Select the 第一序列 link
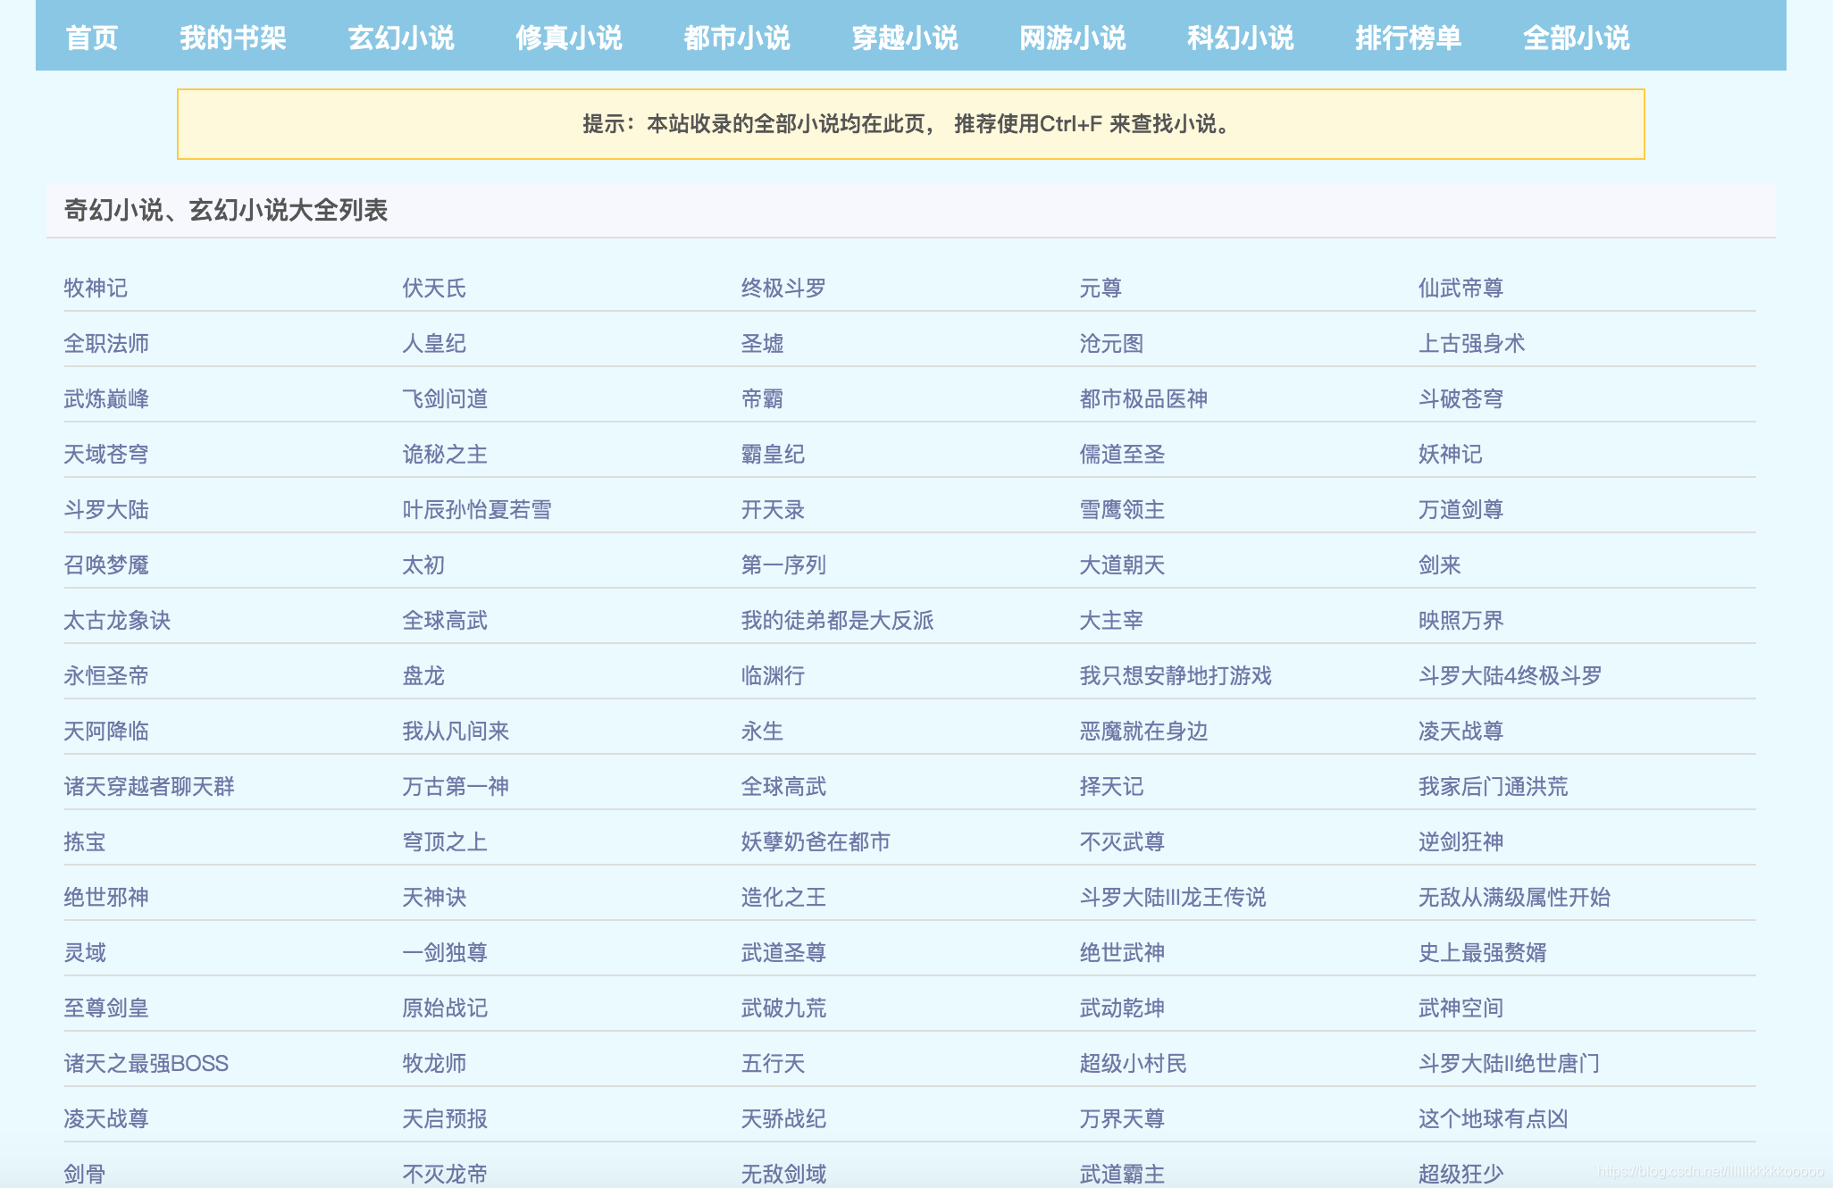The image size is (1833, 1188). click(783, 565)
